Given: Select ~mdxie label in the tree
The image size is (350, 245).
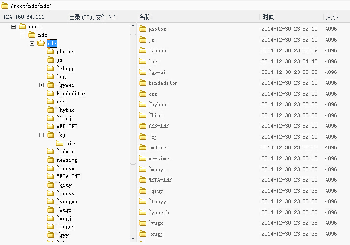Looking at the screenshot, I should (x=65, y=151).
